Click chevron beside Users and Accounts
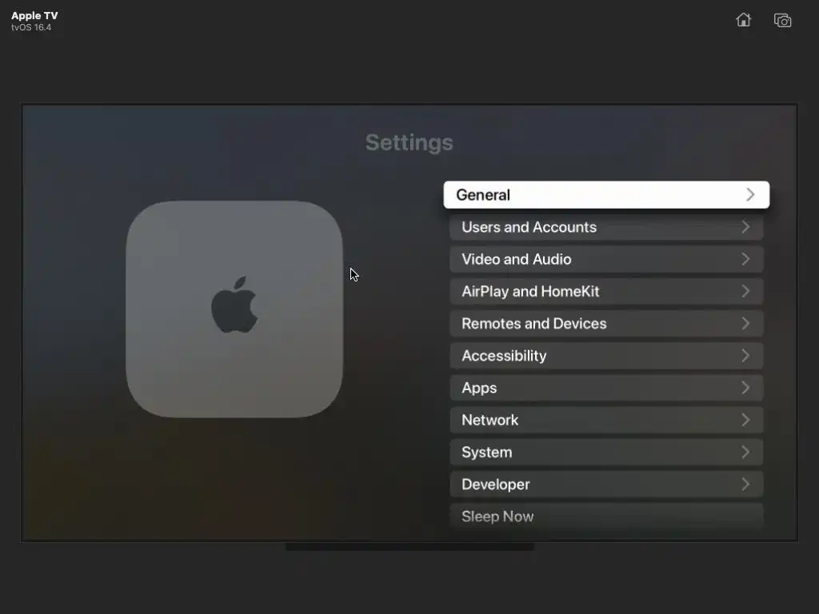The height and width of the screenshot is (614, 819). pos(746,227)
